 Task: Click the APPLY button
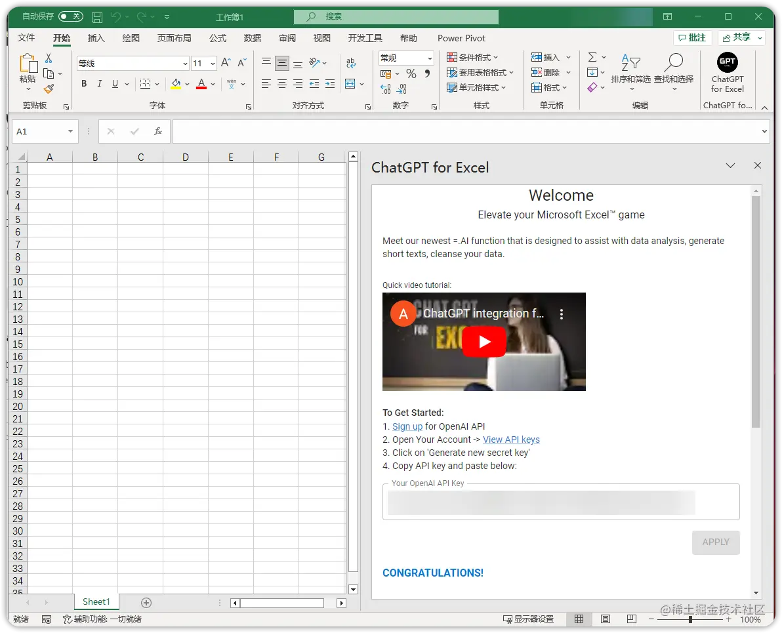pyautogui.click(x=716, y=542)
